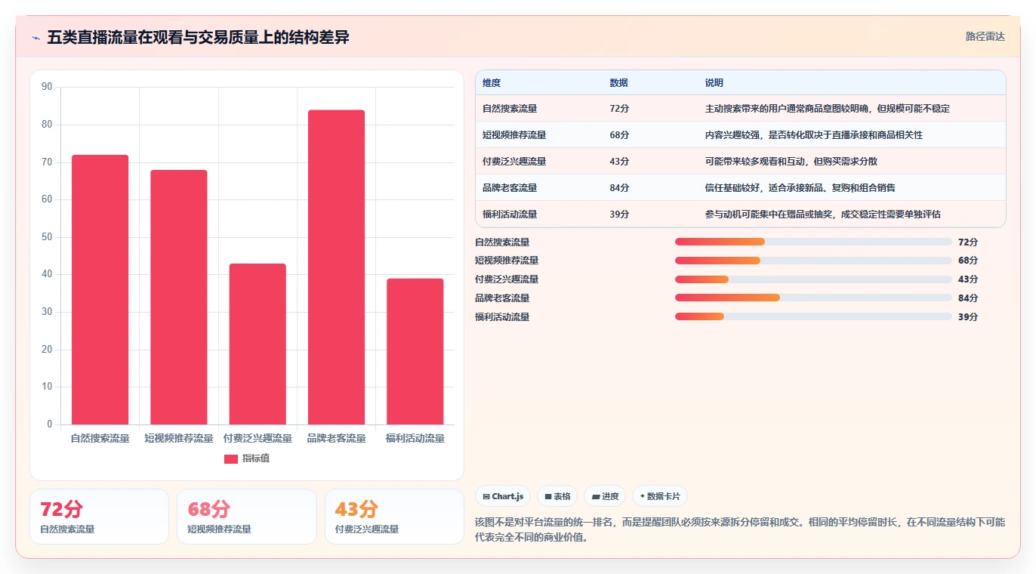
Task: Click the 数据卡片 tag pill
Action: coord(660,496)
